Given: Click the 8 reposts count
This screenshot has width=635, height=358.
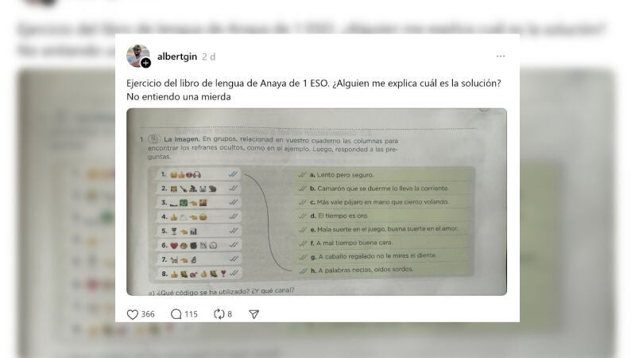Looking at the screenshot, I should pyautogui.click(x=230, y=314).
